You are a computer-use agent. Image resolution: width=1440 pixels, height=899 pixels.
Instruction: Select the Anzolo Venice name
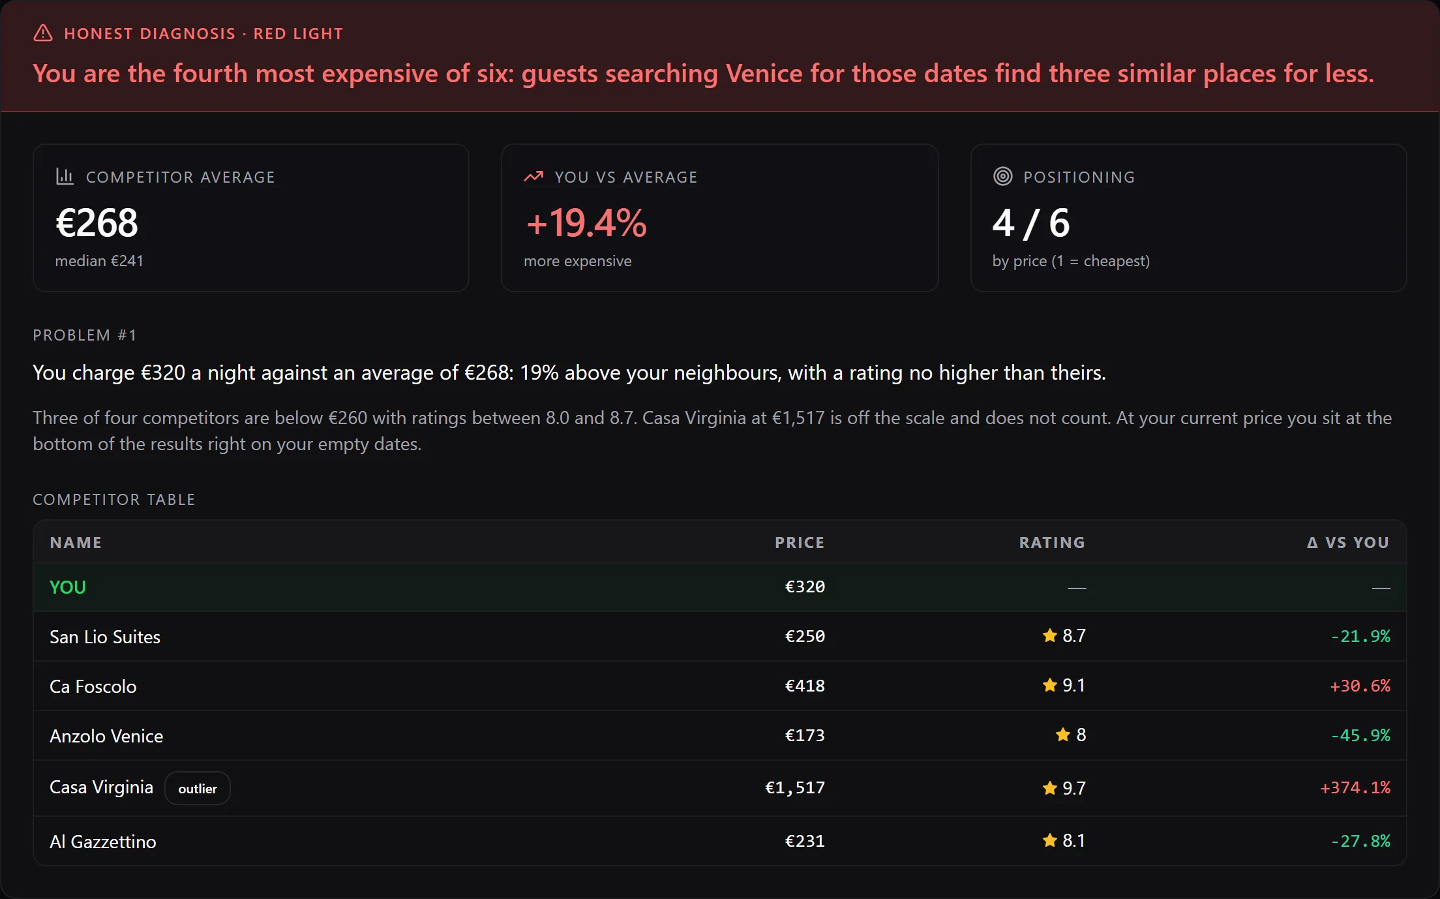(106, 736)
